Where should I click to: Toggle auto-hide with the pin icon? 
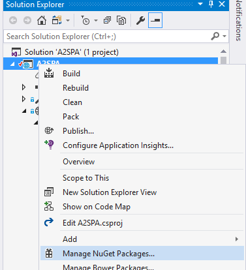(x=211, y=4)
